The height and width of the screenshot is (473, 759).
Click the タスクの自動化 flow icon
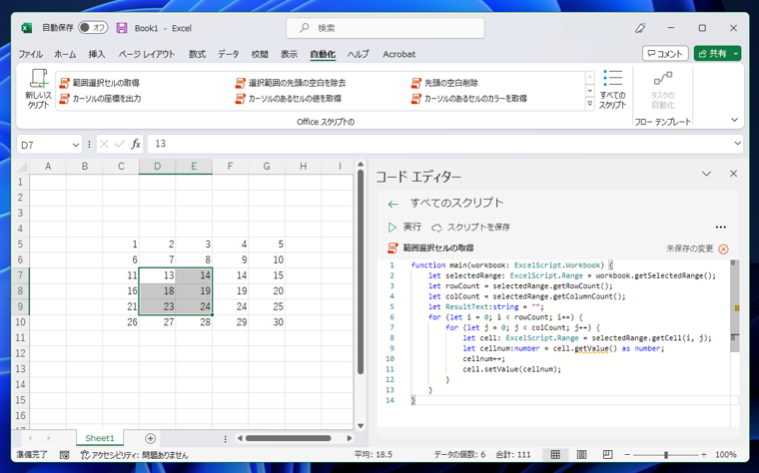pyautogui.click(x=663, y=89)
